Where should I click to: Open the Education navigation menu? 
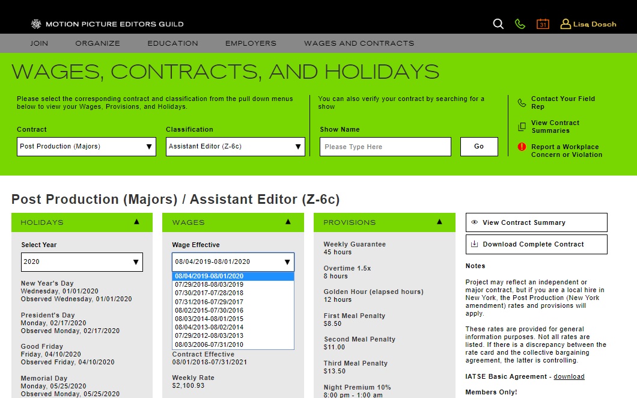click(172, 43)
